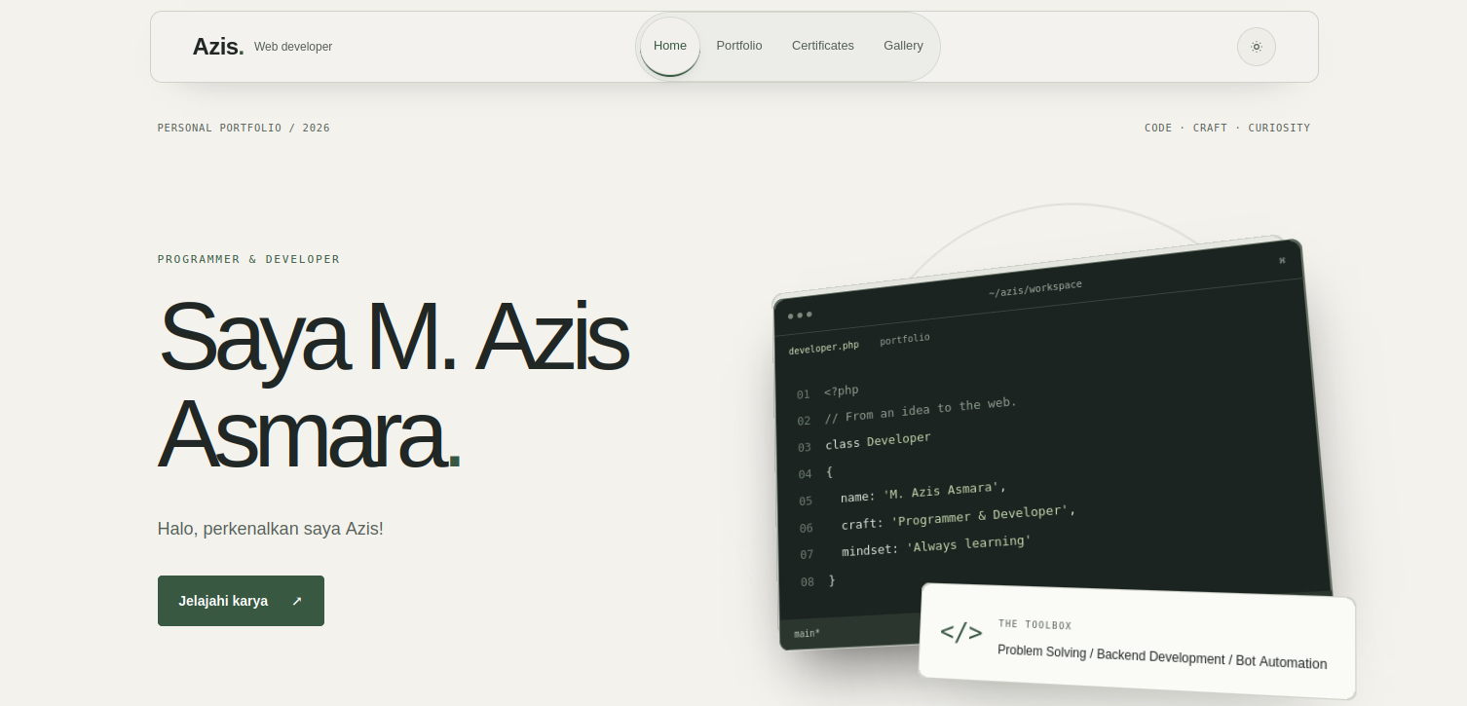The height and width of the screenshot is (706, 1467).
Task: Click the mindset: 'Always learning' line
Action: pyautogui.click(x=936, y=545)
